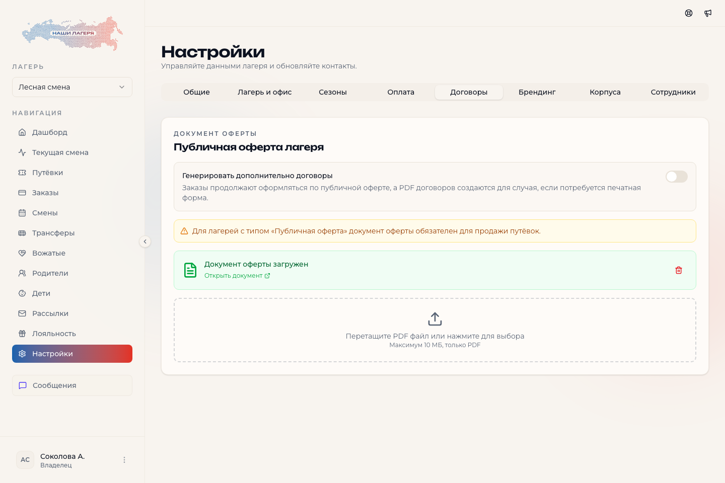Click the Смены calendar icon
The image size is (725, 483).
22,213
